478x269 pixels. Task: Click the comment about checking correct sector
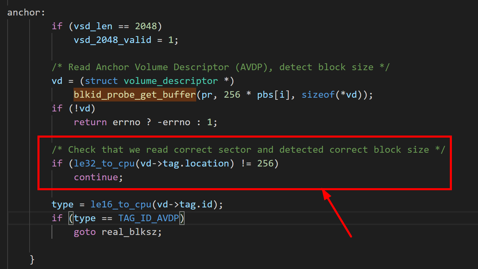click(247, 149)
